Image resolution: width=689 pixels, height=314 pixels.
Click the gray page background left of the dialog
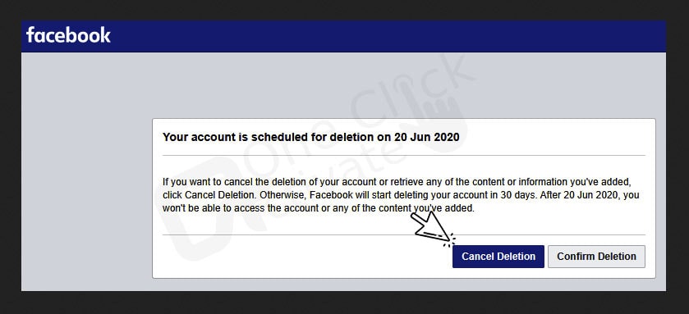click(86, 175)
